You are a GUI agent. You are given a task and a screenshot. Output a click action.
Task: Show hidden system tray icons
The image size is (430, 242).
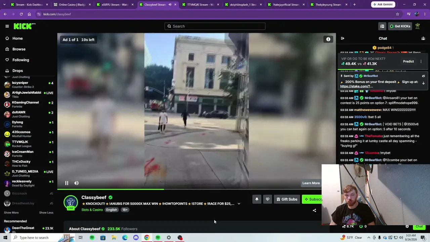coord(369,238)
